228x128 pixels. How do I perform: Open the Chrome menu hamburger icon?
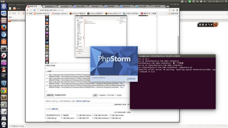coord(177,10)
